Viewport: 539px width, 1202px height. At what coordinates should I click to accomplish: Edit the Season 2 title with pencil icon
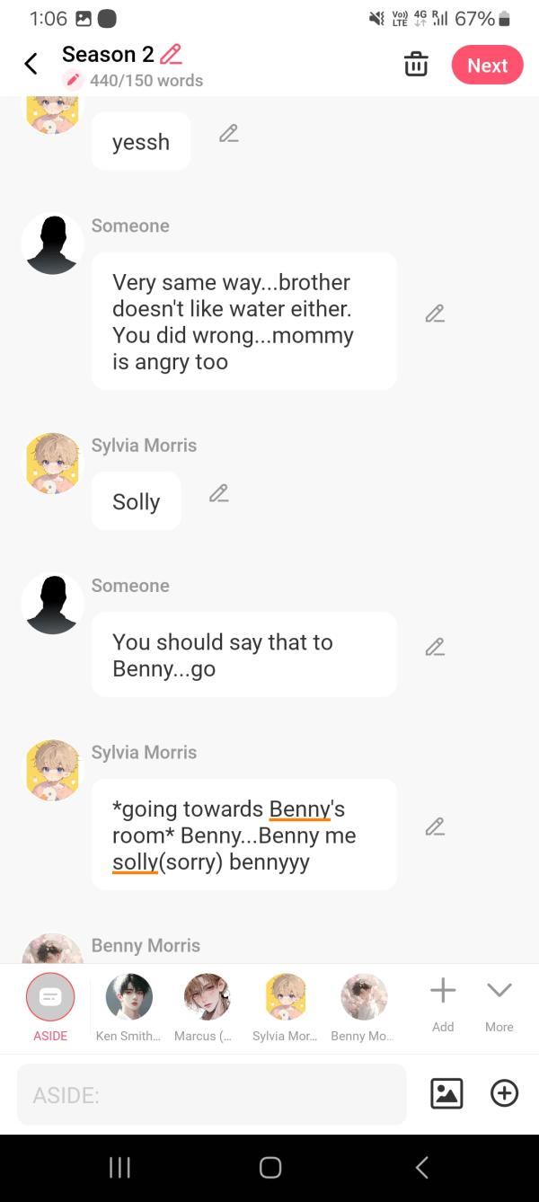pyautogui.click(x=171, y=54)
